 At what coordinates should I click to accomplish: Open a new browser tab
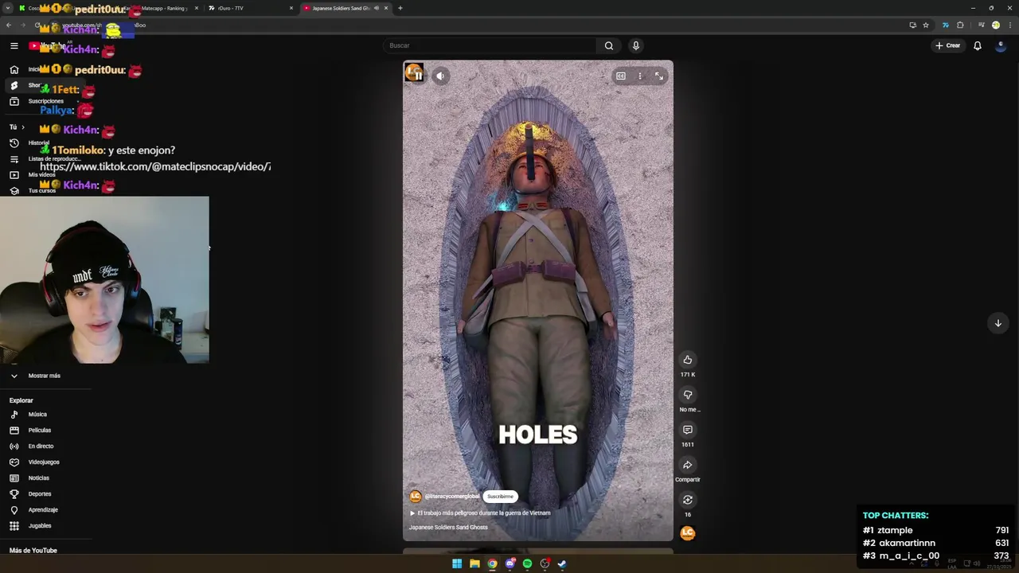400,8
